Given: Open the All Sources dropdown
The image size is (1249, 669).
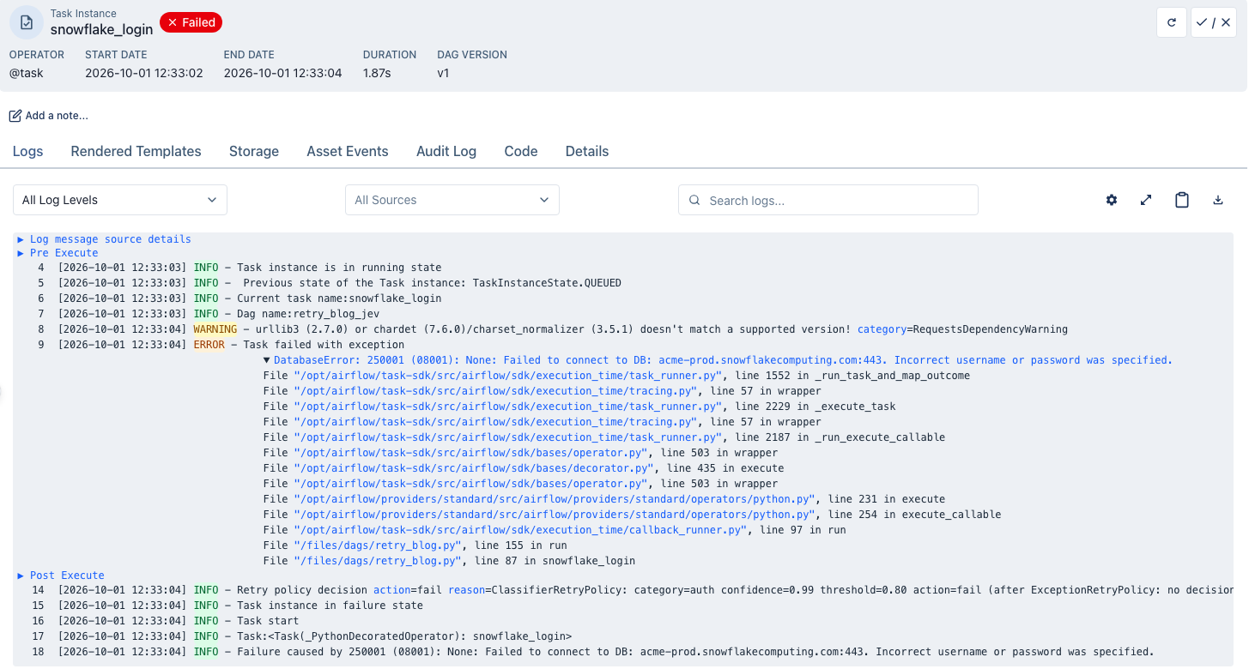Looking at the screenshot, I should point(452,200).
